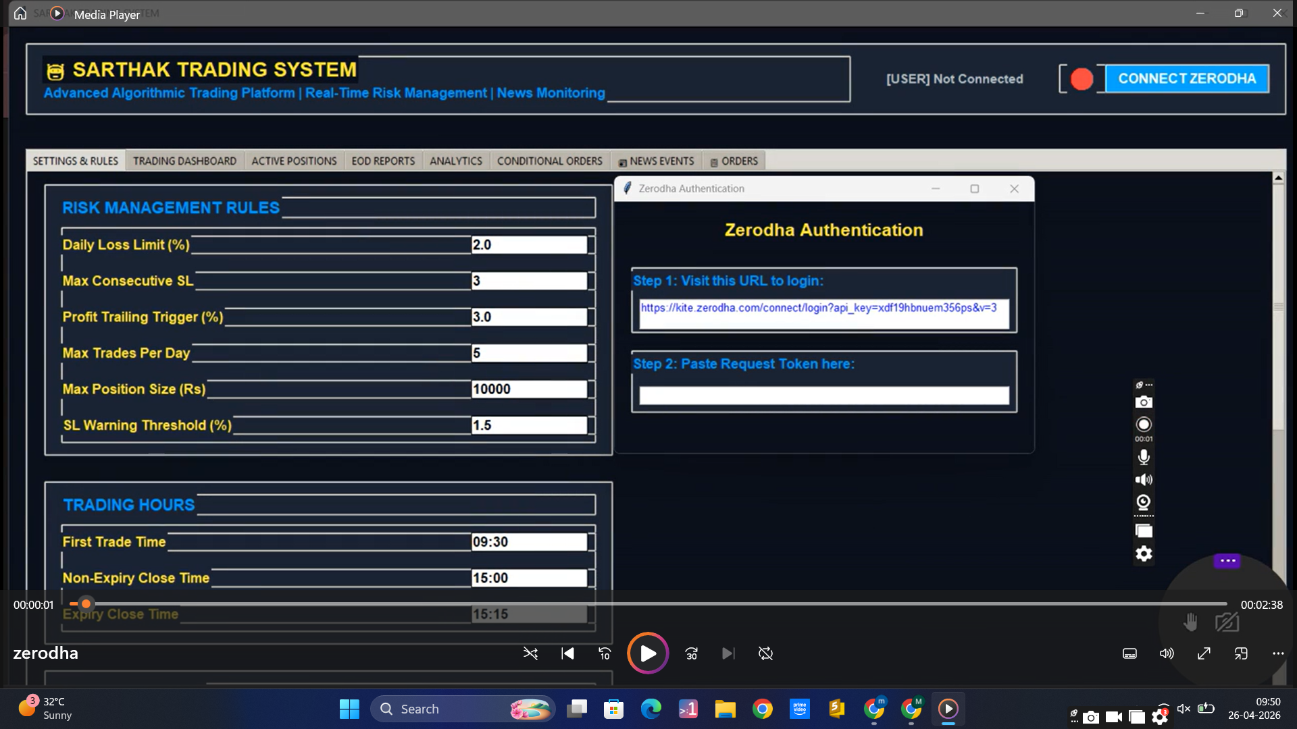Click Non-Expiry Close Time field
This screenshot has width=1297, height=729.
click(x=529, y=578)
